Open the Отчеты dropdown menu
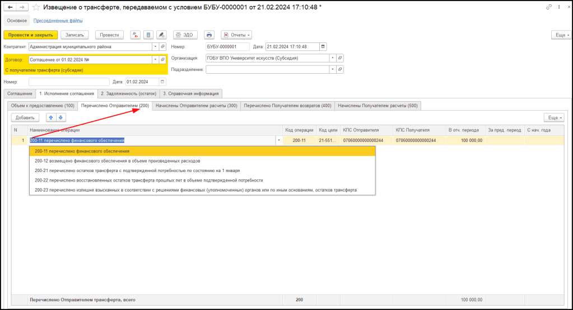This screenshot has height=310, width=573. click(x=236, y=35)
